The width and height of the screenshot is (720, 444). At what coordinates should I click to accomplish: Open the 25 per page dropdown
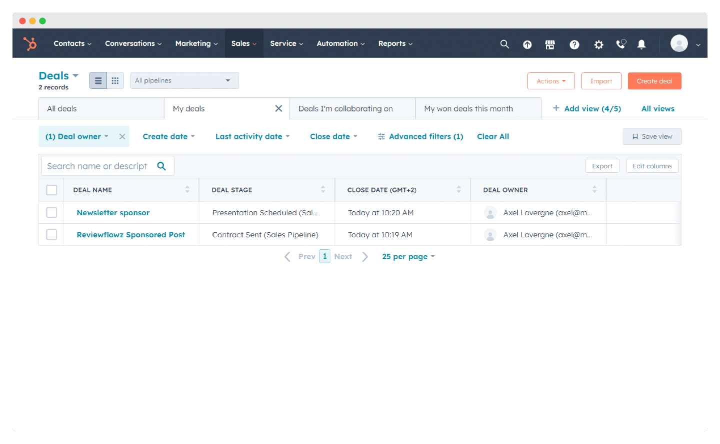408,257
